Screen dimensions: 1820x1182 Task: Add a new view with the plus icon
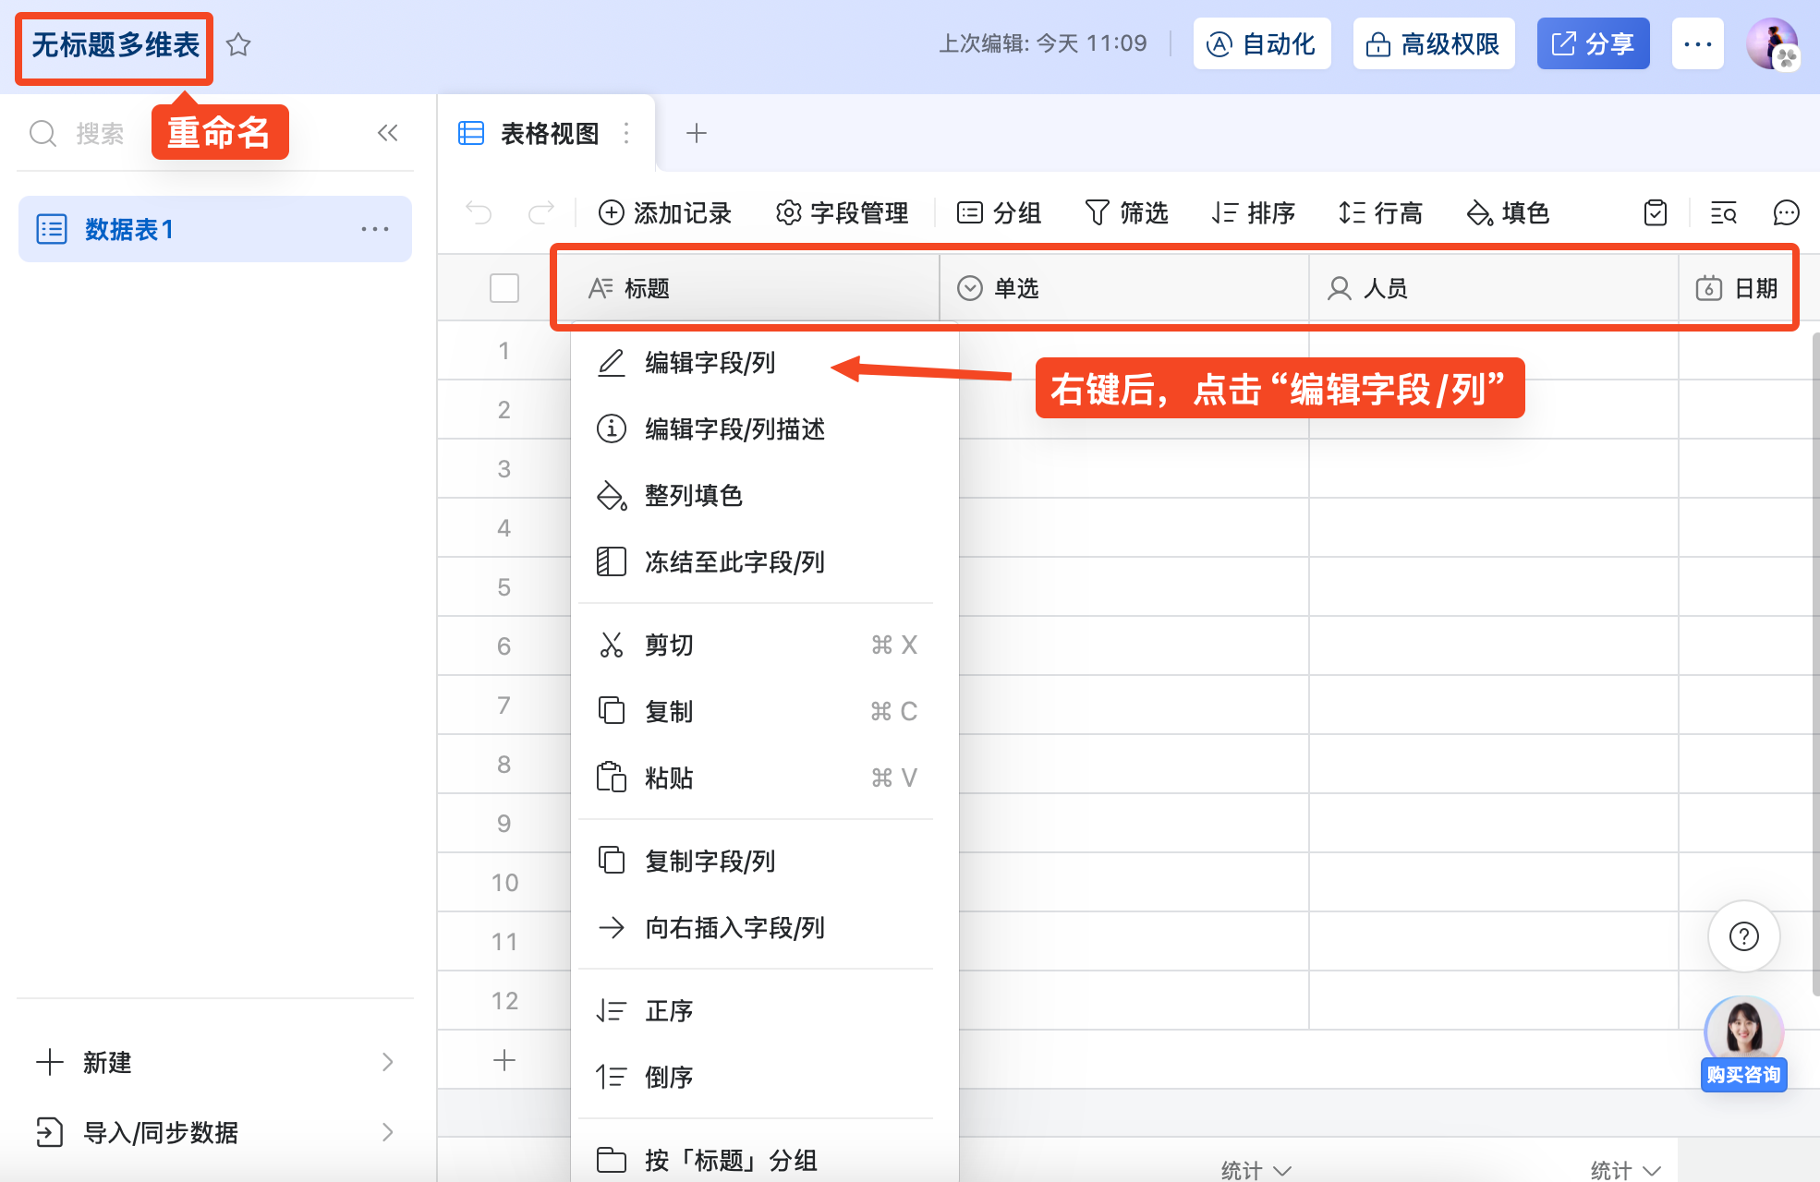(x=697, y=133)
